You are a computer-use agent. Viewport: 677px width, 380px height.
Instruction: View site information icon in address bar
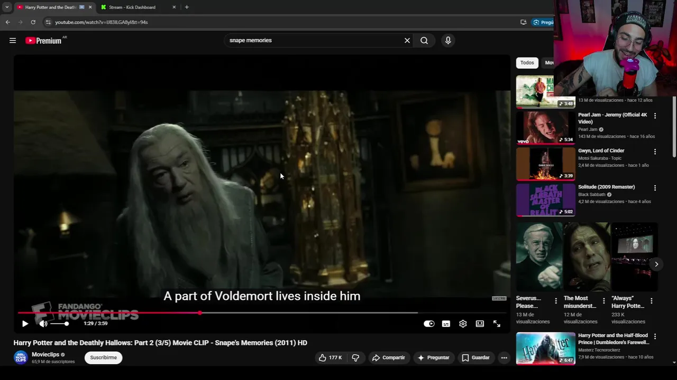[48, 22]
